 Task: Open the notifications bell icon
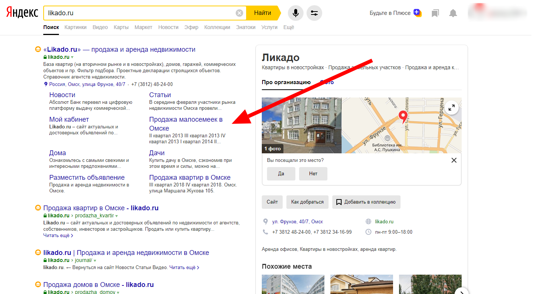coord(453,13)
